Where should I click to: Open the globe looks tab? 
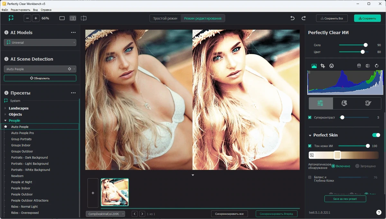point(344,103)
